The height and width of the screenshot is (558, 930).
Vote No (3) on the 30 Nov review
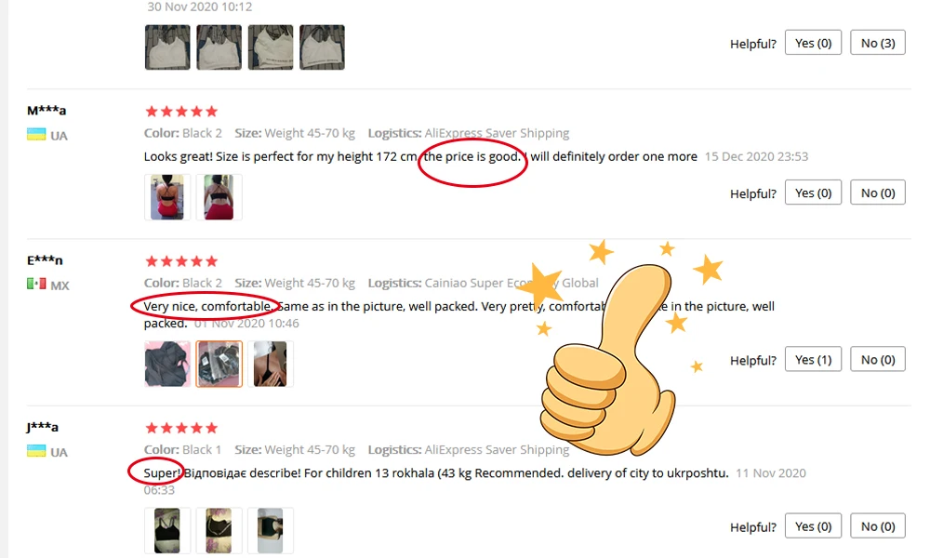(x=878, y=43)
